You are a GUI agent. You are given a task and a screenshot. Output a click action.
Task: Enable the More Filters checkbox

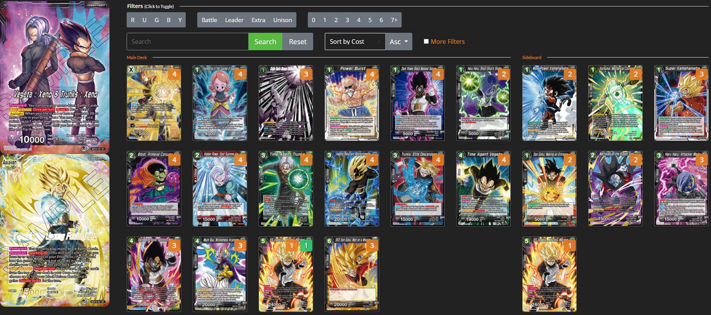coord(426,41)
